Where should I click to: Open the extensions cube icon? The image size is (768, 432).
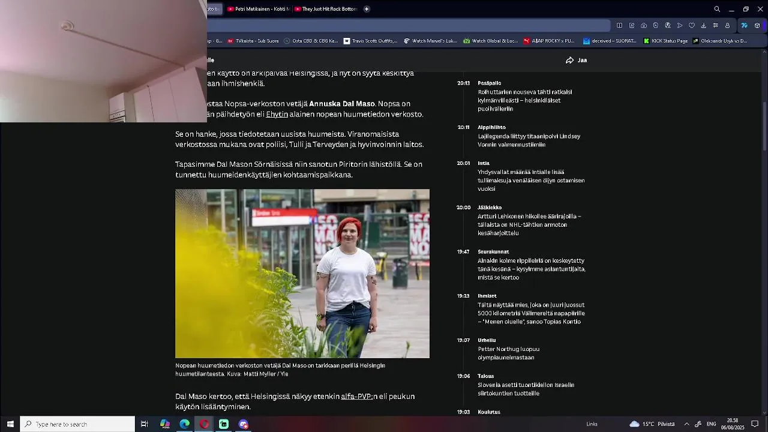click(x=757, y=25)
